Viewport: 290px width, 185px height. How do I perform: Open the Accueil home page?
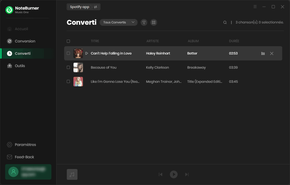[21, 29]
